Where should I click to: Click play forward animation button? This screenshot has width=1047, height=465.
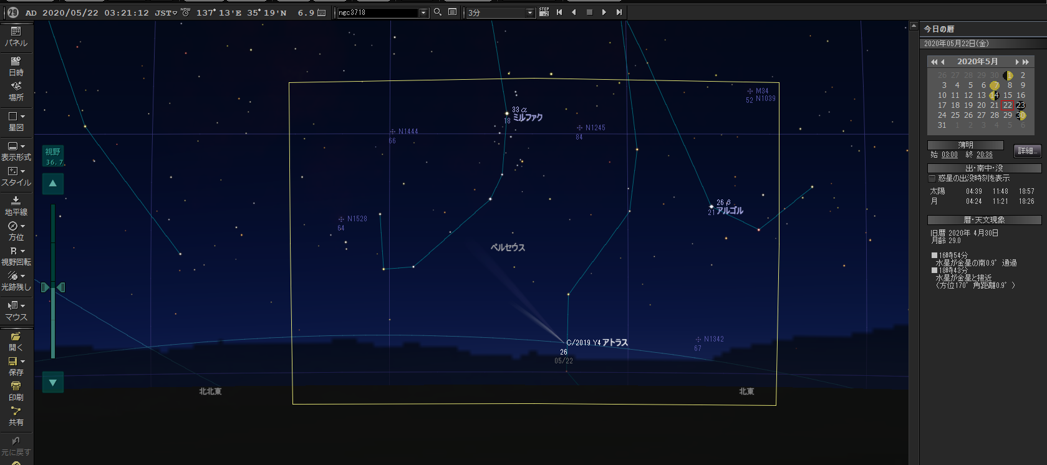point(604,12)
